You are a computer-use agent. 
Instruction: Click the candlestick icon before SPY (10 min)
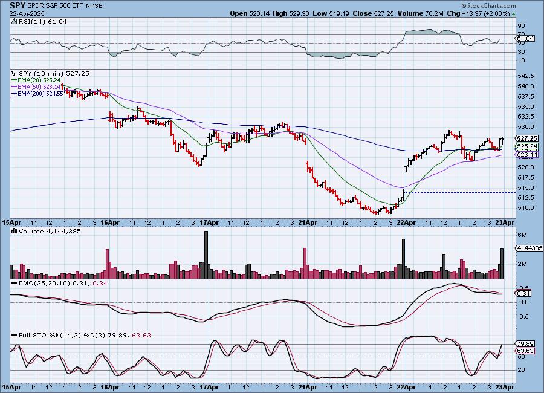click(x=15, y=73)
